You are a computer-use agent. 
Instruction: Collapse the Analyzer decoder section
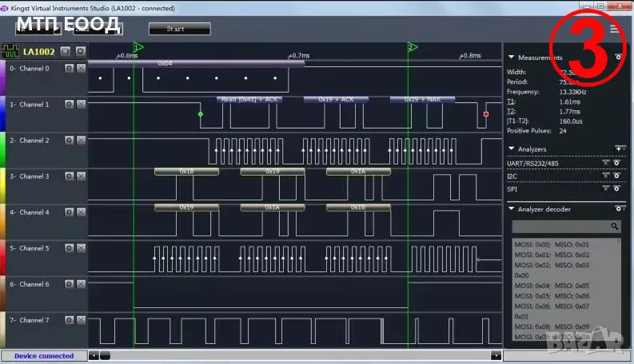(512, 209)
